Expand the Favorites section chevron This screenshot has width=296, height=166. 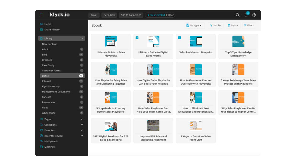coord(82,130)
